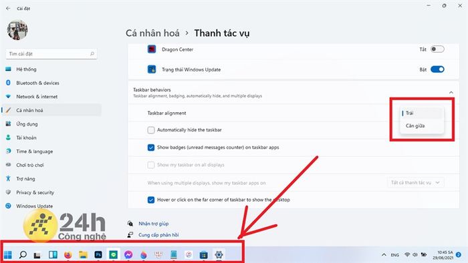The width and height of the screenshot is (468, 263).
Task: Open the Tất cả thanh tác vụ dropdown
Action: tap(415, 183)
